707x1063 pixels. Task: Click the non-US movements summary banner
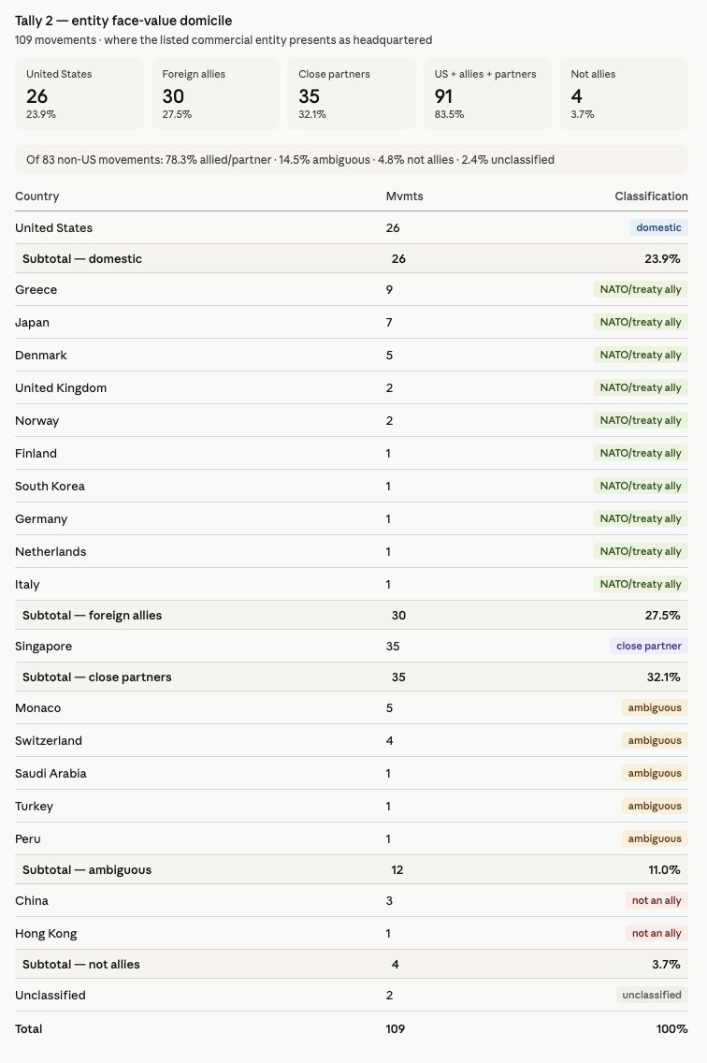tap(351, 160)
